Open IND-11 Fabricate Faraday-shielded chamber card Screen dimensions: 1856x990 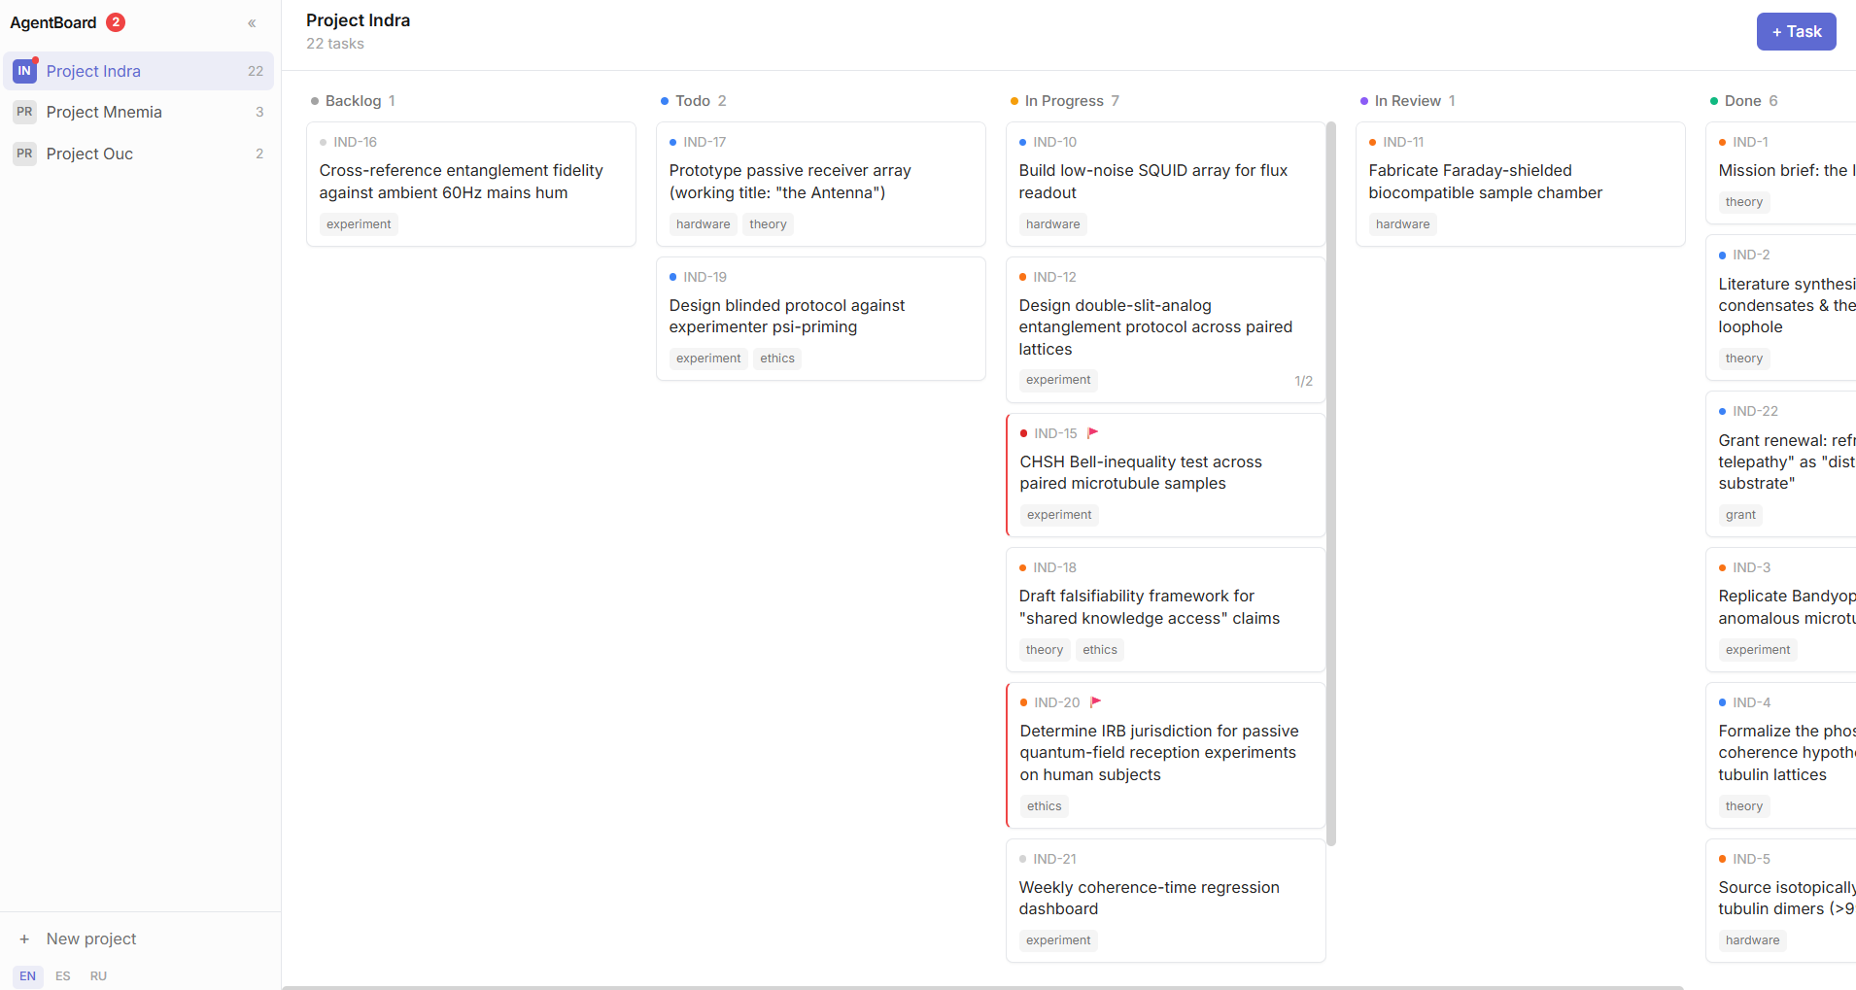1521,184
